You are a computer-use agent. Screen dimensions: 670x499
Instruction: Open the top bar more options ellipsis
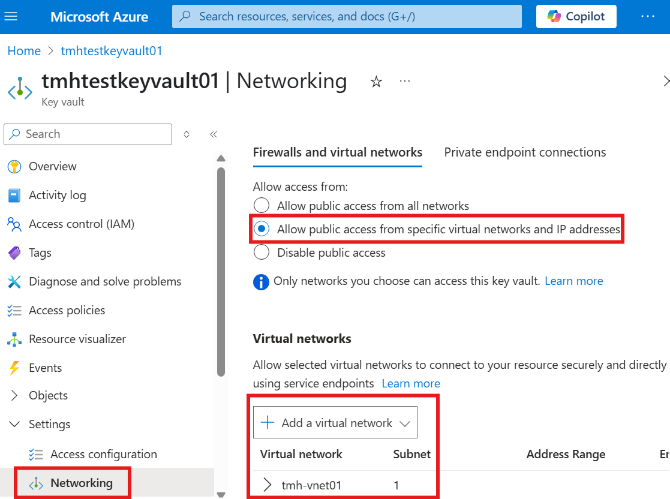click(647, 17)
